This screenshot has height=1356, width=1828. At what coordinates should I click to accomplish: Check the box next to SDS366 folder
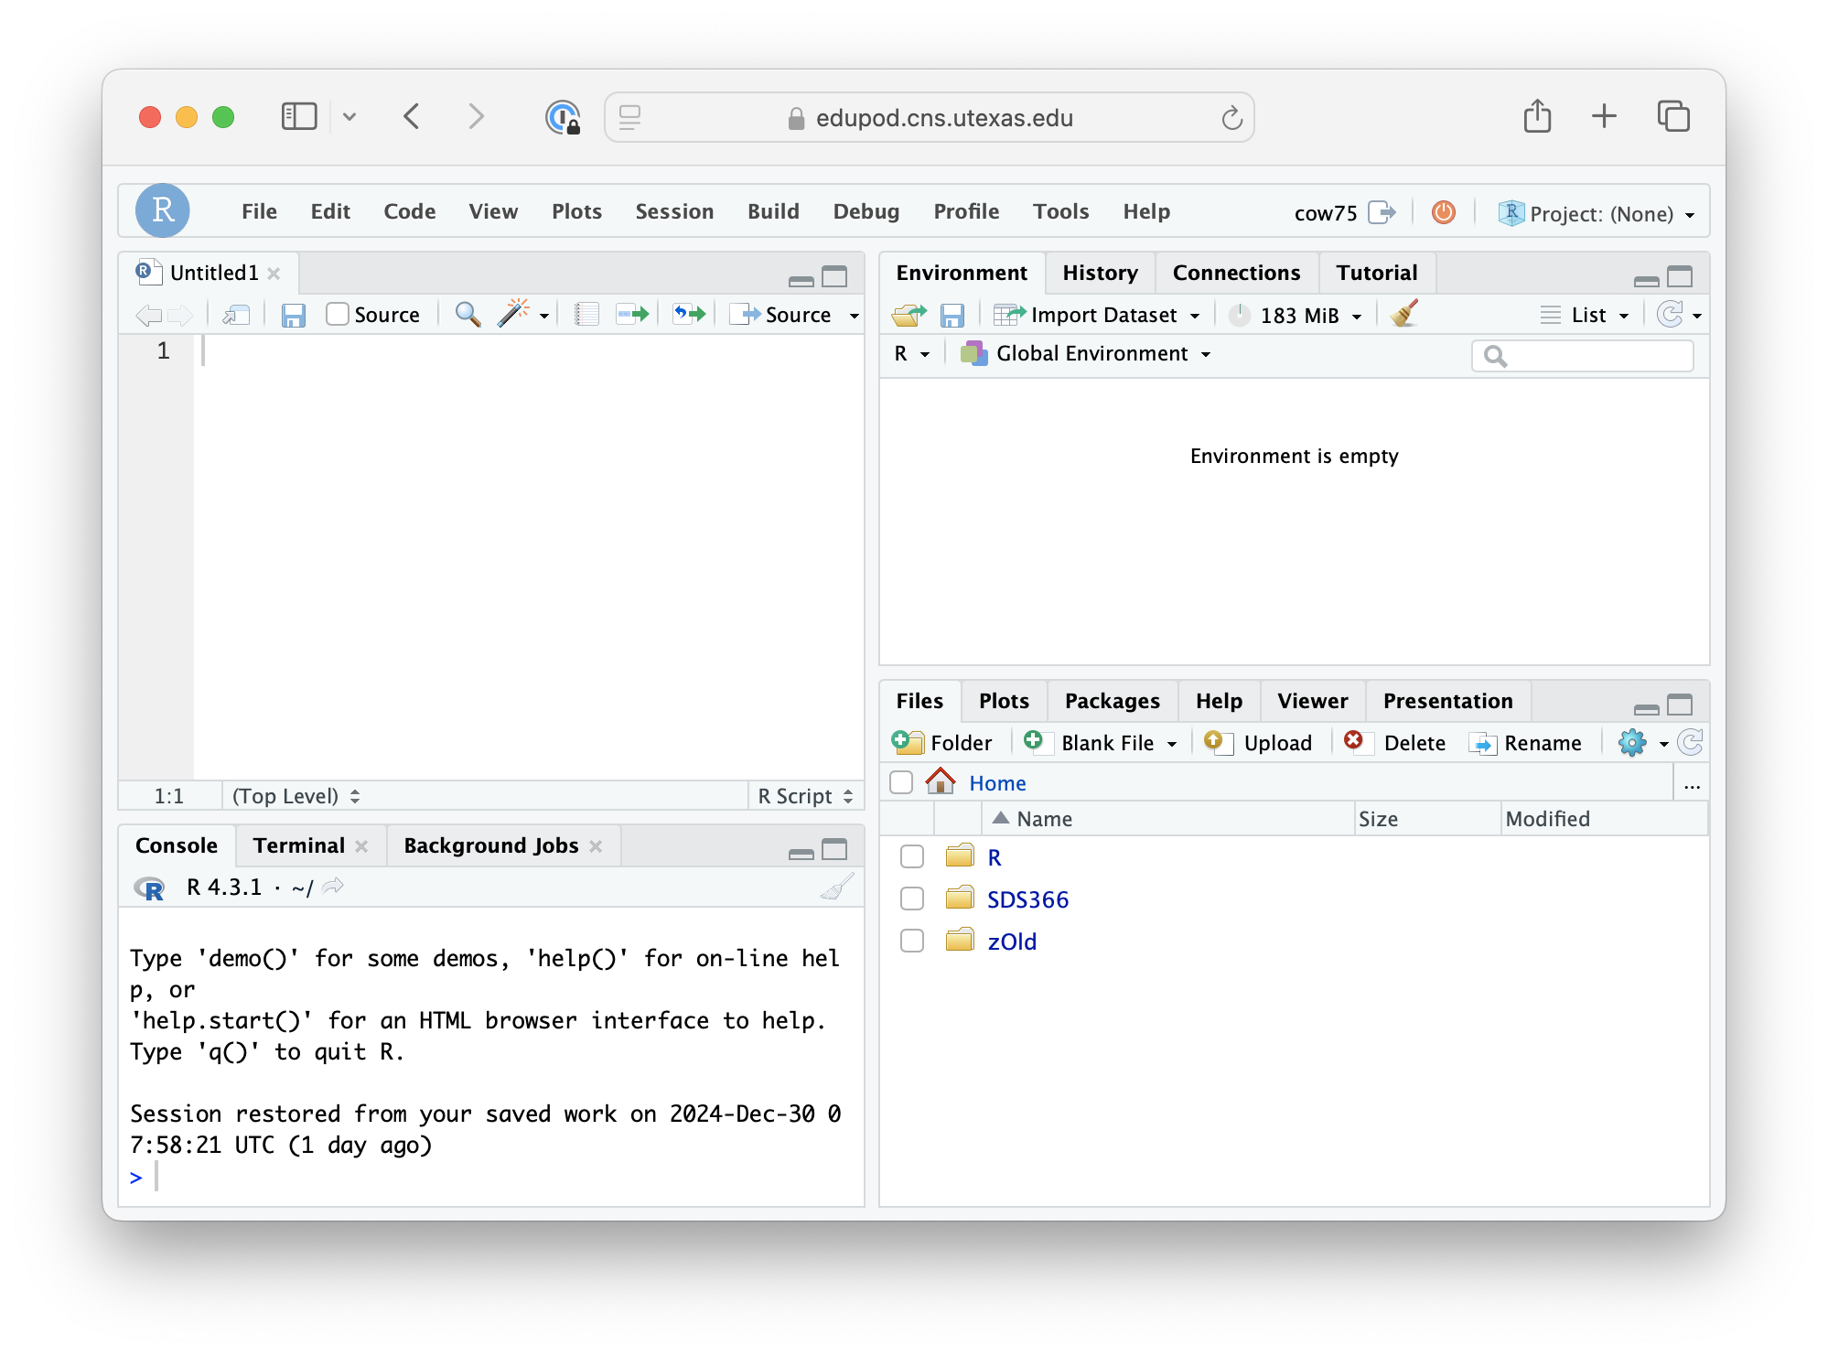click(912, 899)
